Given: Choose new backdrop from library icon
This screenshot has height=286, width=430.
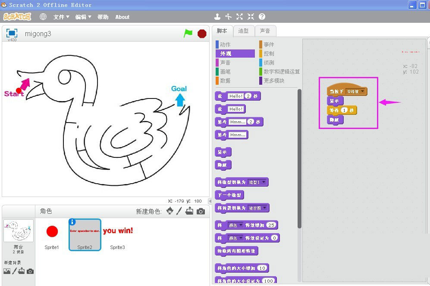Looking at the screenshot, I should click(7, 271).
